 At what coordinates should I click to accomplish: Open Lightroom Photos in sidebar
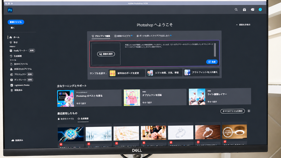coord(20,85)
